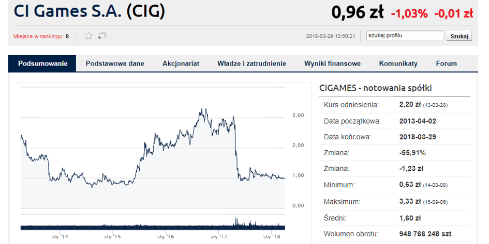Click the CI Games S.A. (CIG) heading
This screenshot has width=489, height=244.
click(x=89, y=11)
